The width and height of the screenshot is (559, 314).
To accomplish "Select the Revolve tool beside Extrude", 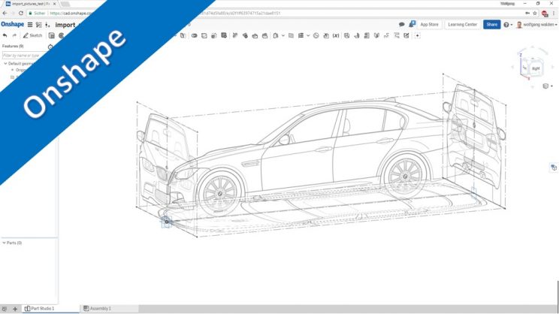I will (62, 35).
